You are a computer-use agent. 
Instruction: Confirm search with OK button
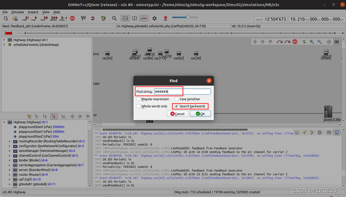point(200,114)
